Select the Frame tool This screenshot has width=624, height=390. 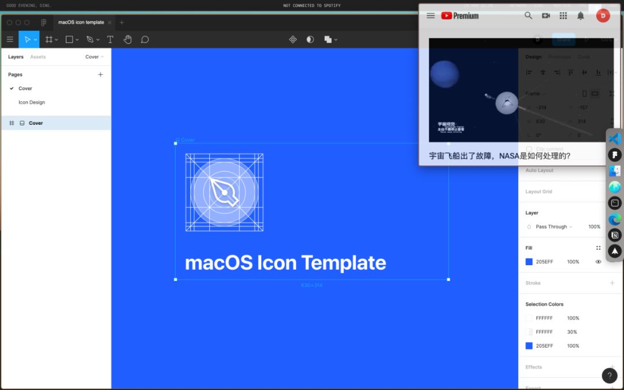pos(49,39)
